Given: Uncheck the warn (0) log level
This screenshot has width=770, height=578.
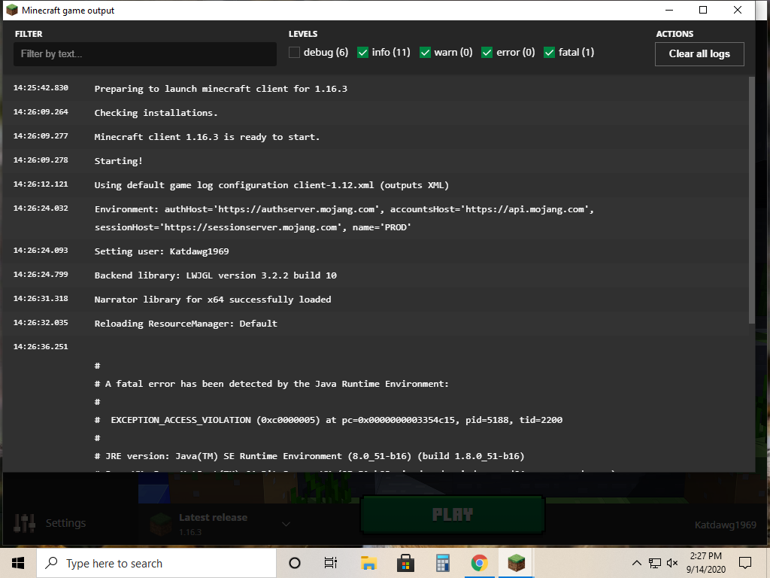Looking at the screenshot, I should point(425,53).
